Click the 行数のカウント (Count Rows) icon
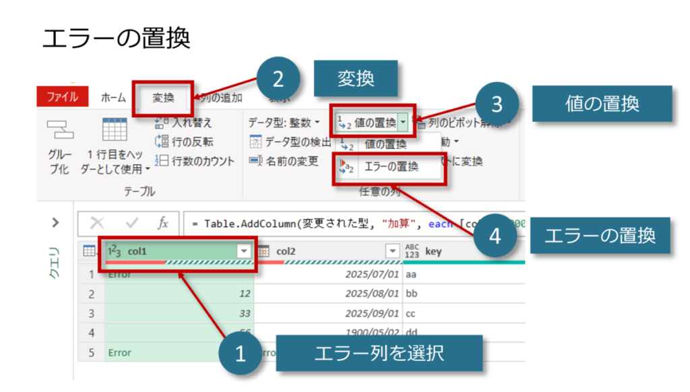Viewport: 690px width, 392px height. [x=161, y=161]
